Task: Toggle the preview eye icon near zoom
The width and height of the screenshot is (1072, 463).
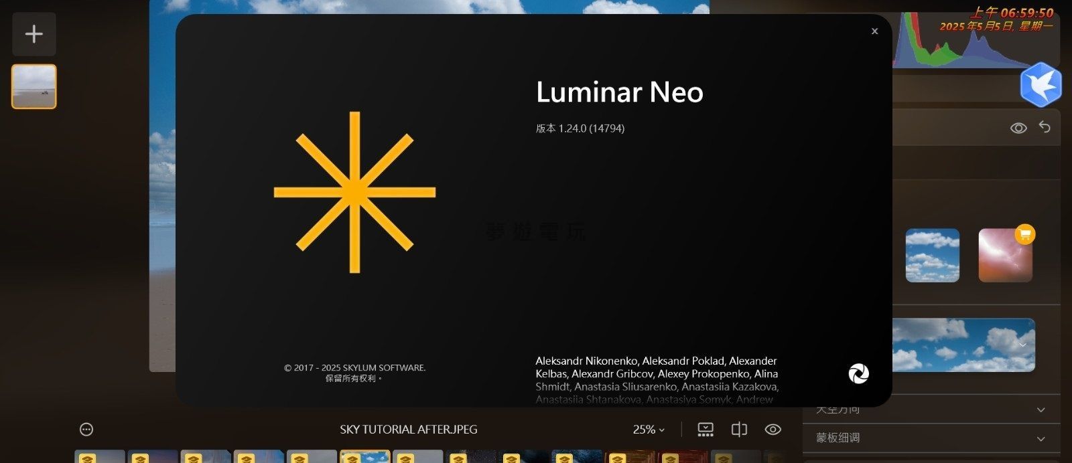Action: 773,430
